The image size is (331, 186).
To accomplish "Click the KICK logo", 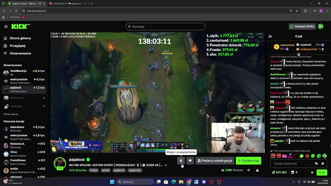I will click(x=21, y=26).
